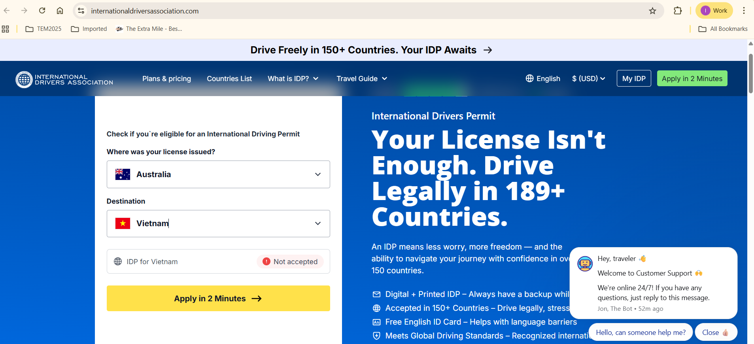
Task: Click the site information icon in address bar
Action: [x=81, y=11]
